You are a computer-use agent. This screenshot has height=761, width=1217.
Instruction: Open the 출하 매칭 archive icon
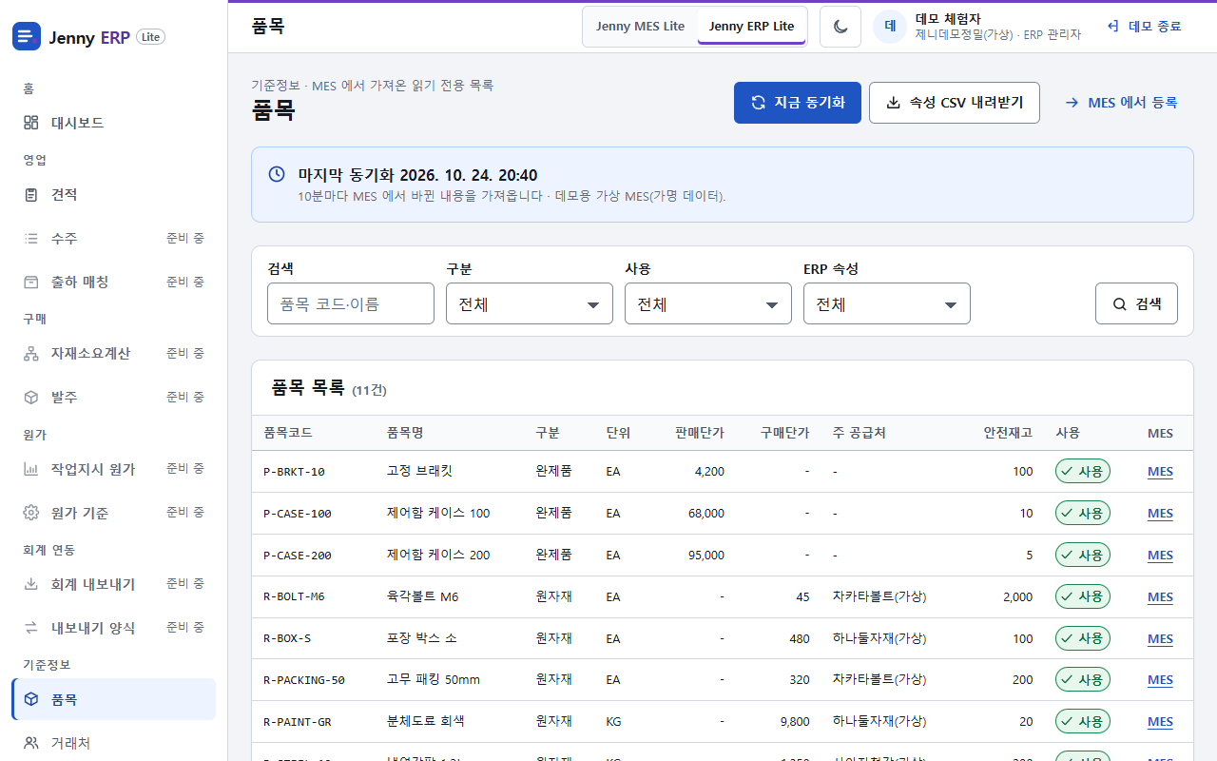31,283
